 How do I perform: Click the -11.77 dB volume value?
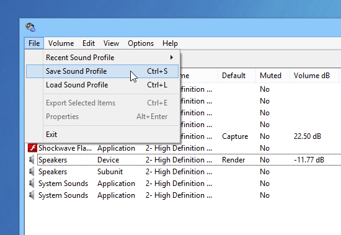coord(309,160)
